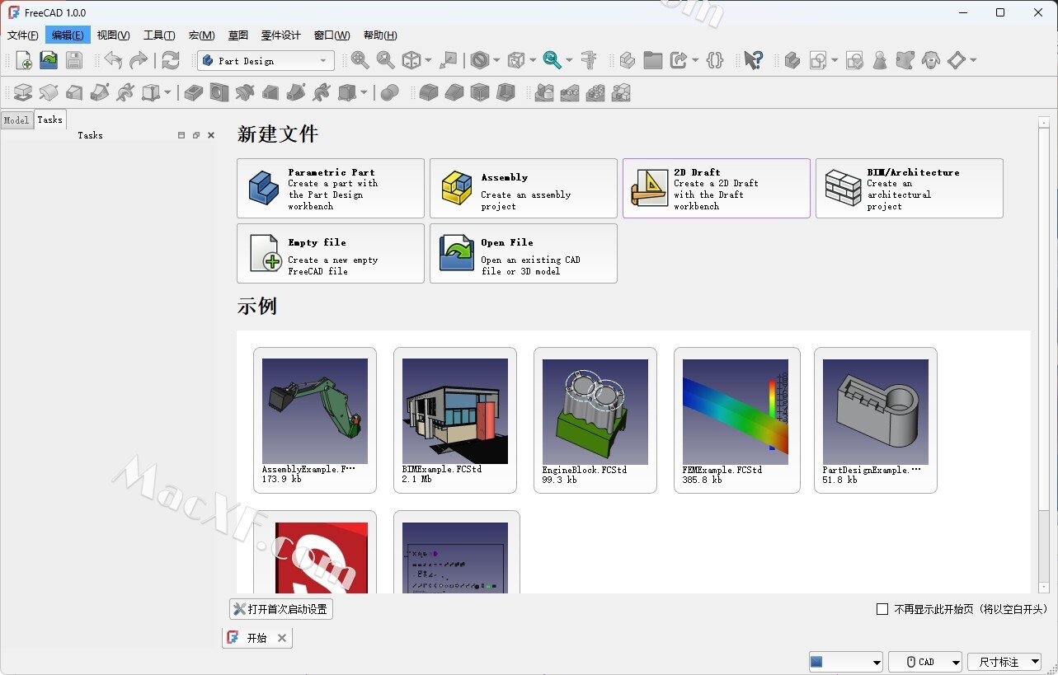Screen dimensions: 1058x675
Task: Click the Create body icon
Action: click(x=792, y=60)
